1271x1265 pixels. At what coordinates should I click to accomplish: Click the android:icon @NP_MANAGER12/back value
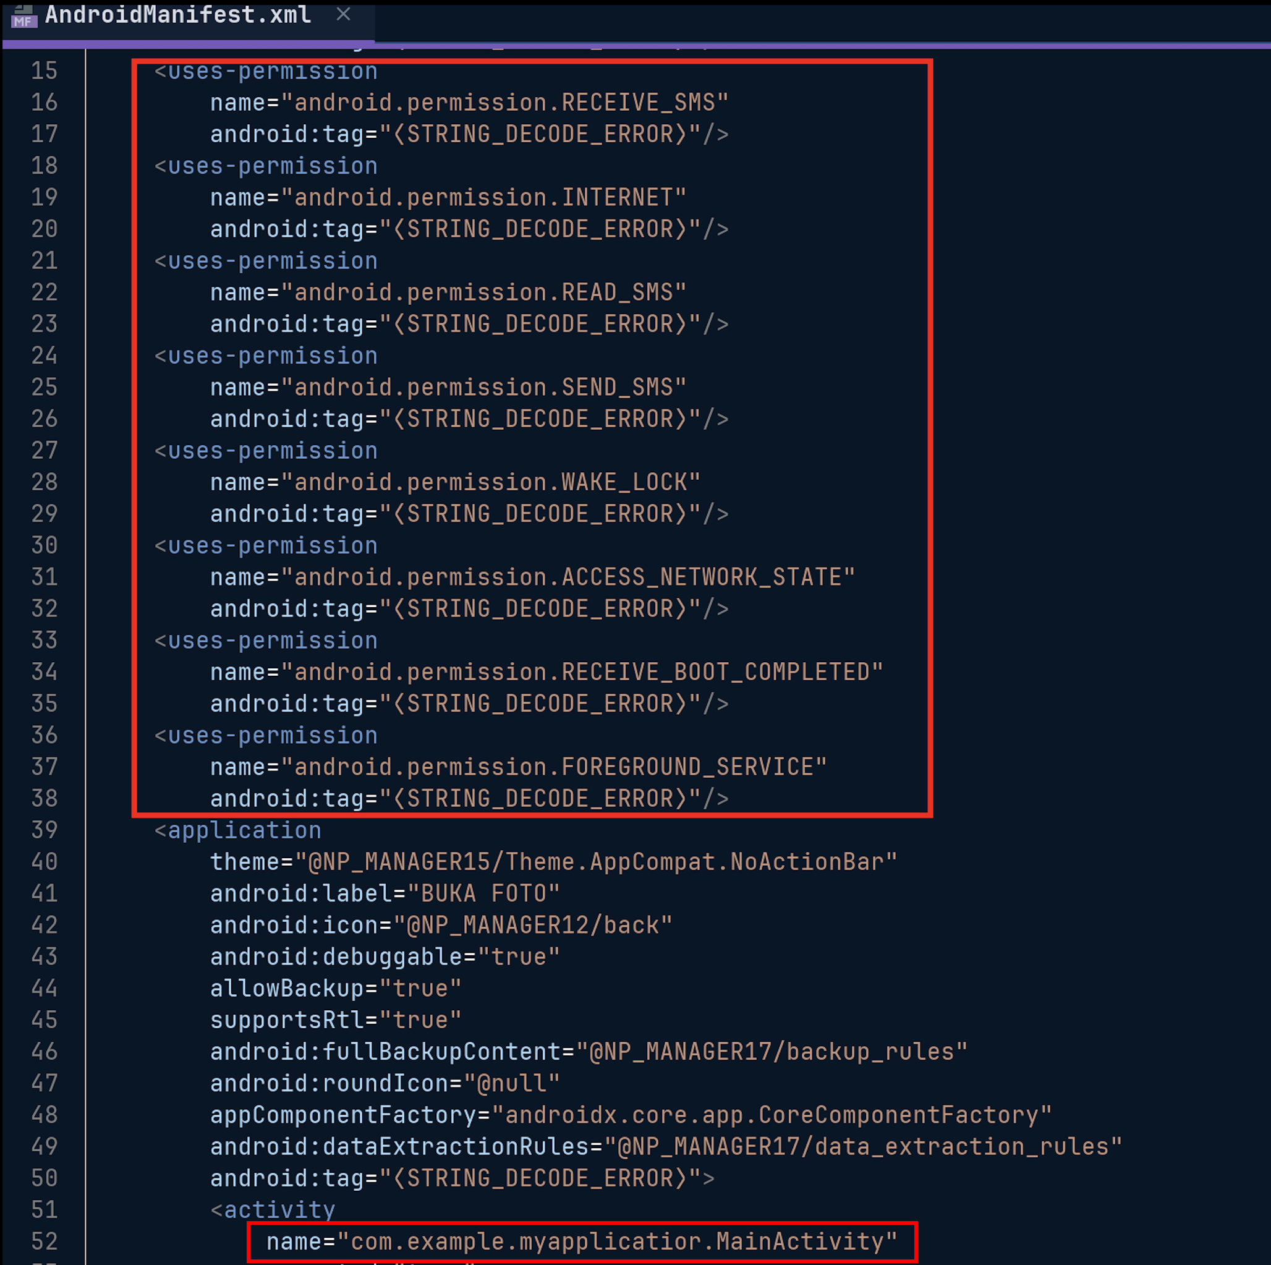pyautogui.click(x=533, y=925)
